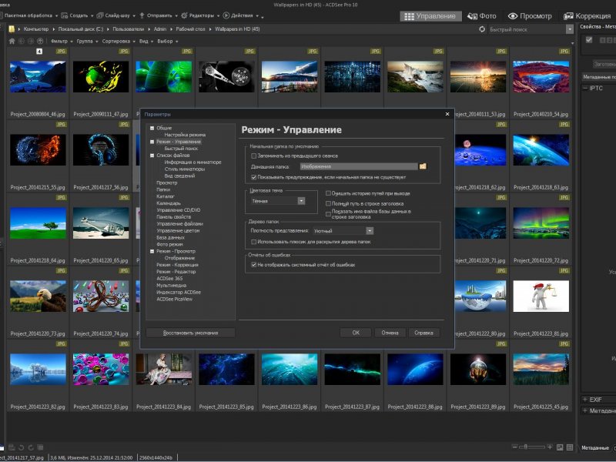This screenshot has height=462, width=616.
Task: Click the back navigation arrow icon
Action: [x=22, y=41]
